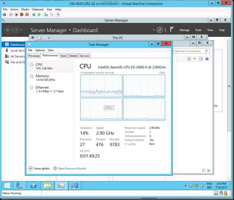Open Resource Monitor link
Screen dimensions: 234x200
72,169
